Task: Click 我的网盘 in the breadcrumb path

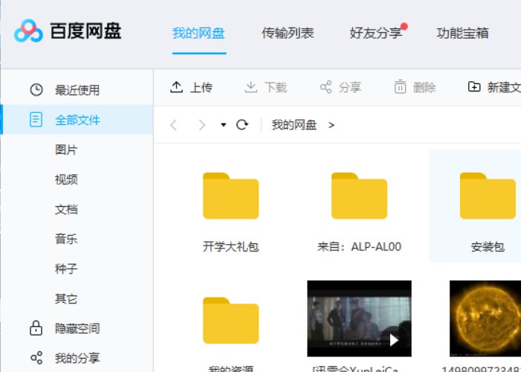Action: (x=294, y=125)
